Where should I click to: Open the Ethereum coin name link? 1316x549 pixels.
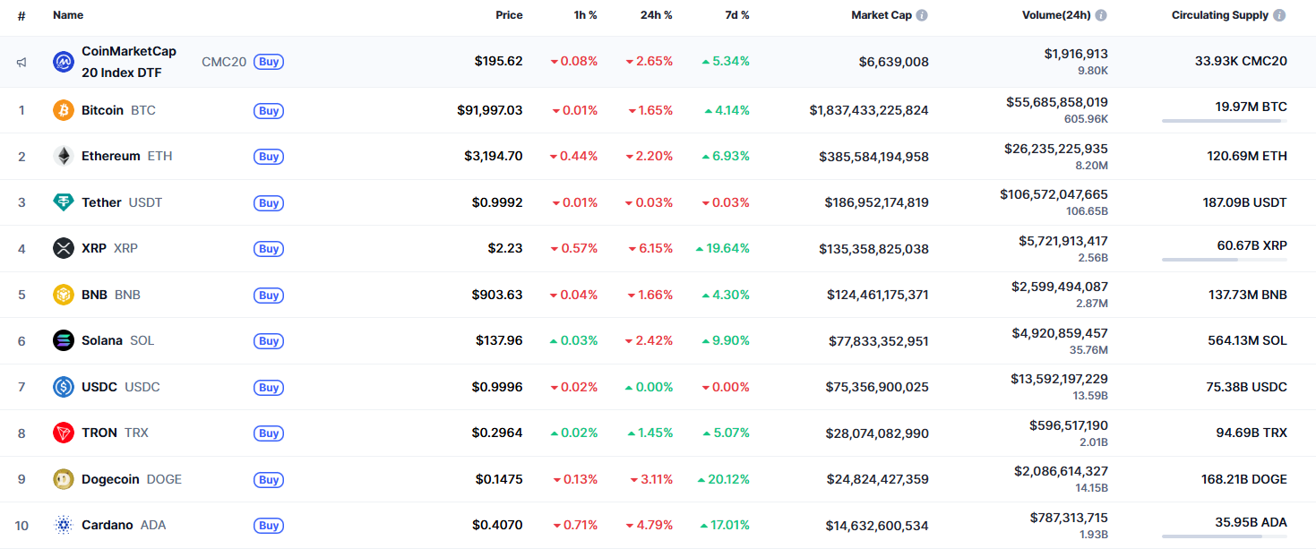click(x=110, y=155)
